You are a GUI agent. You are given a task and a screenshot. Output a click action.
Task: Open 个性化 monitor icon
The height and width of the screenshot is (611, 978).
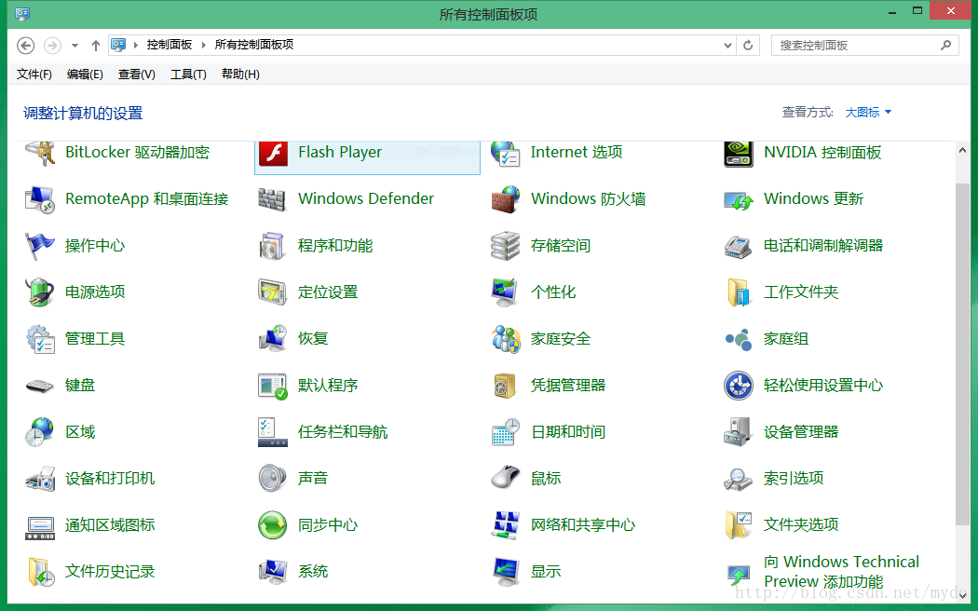tap(505, 292)
